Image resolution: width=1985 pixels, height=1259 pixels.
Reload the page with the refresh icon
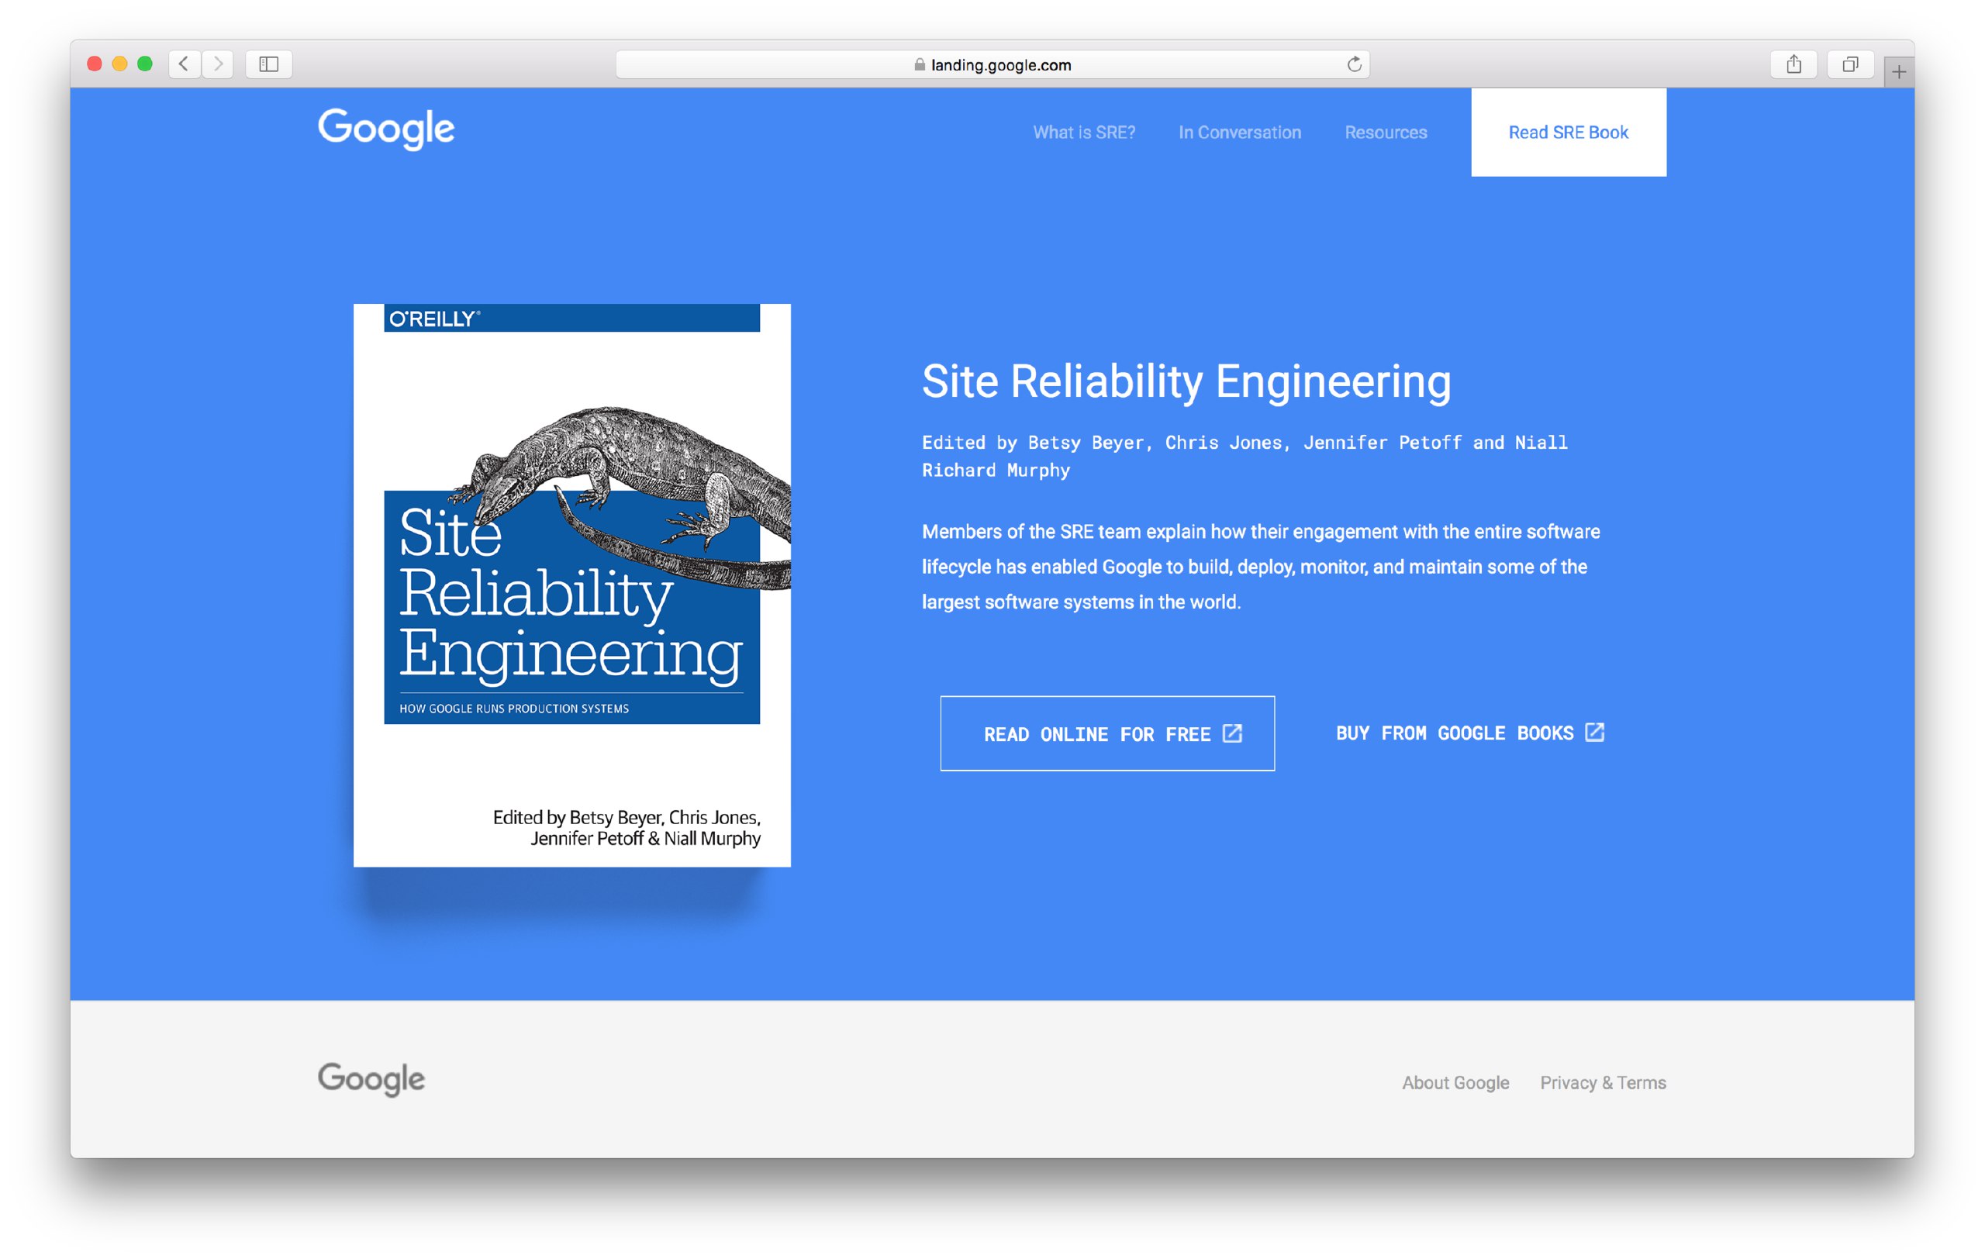click(1354, 64)
